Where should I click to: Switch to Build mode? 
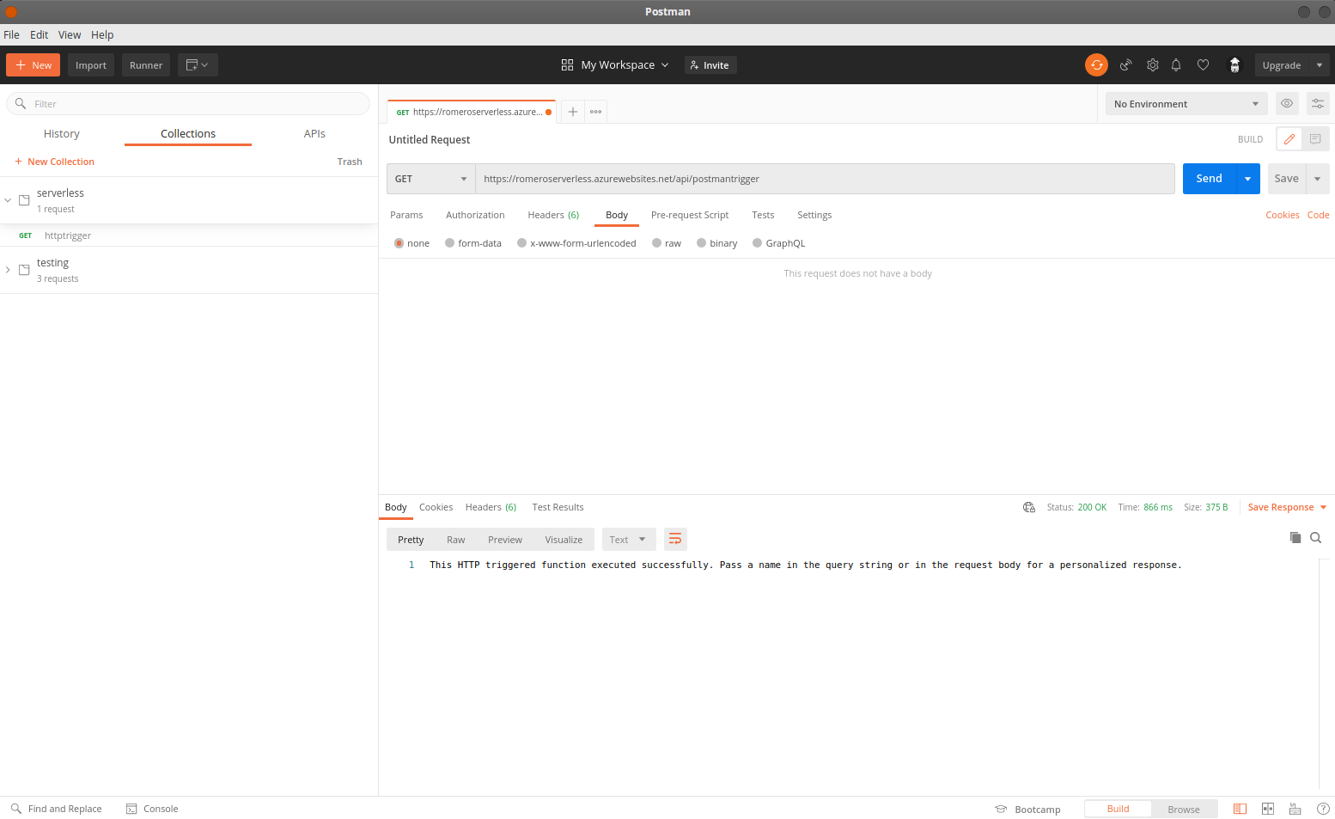click(x=1118, y=810)
